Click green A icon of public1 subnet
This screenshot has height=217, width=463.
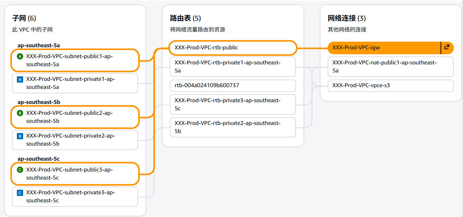coord(20,56)
